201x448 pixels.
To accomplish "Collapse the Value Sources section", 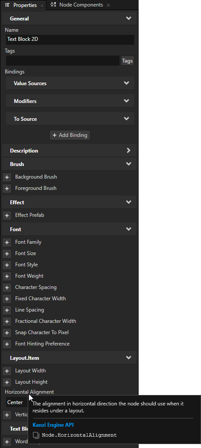I will point(126,83).
